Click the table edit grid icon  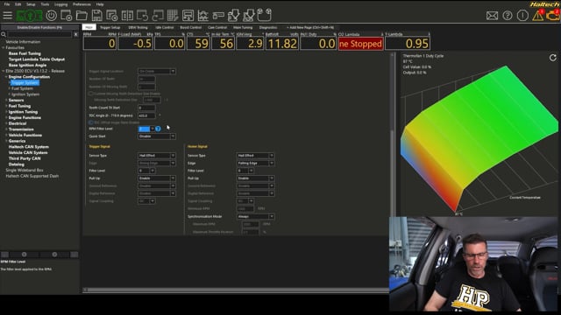click(173, 16)
